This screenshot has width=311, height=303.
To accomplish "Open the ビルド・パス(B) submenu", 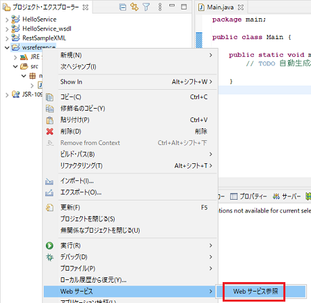I will click(x=130, y=155).
